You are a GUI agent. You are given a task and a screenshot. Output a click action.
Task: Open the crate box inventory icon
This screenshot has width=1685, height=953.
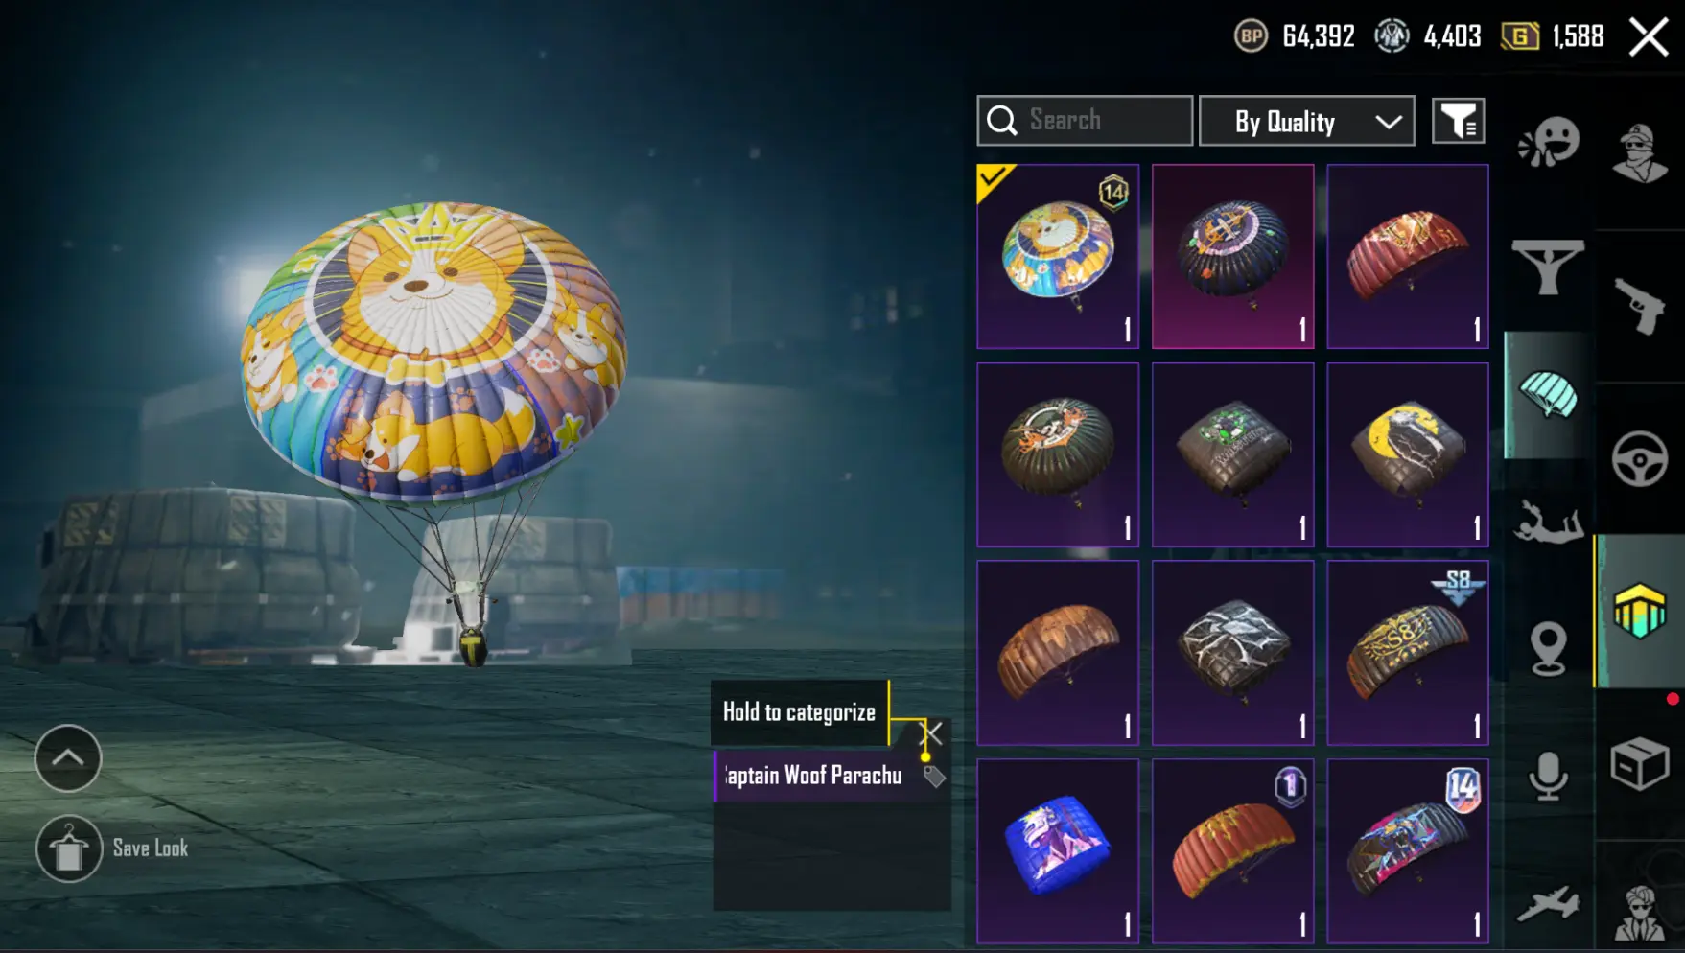tap(1639, 763)
